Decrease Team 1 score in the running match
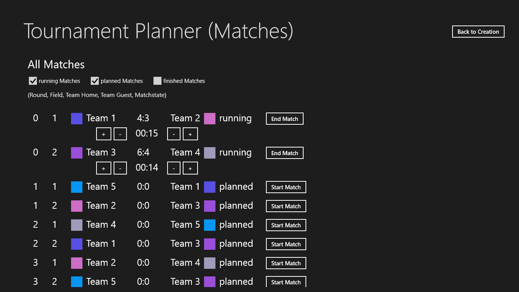Screen dimensions: 519x292 [120, 134]
